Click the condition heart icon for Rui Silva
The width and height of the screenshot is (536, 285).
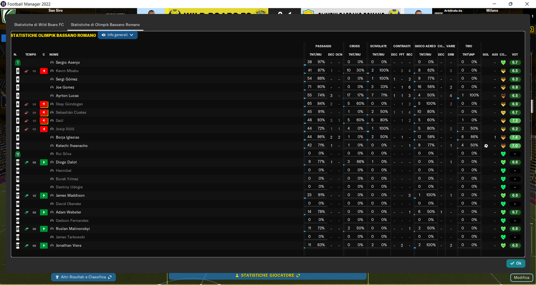pyautogui.click(x=503, y=154)
